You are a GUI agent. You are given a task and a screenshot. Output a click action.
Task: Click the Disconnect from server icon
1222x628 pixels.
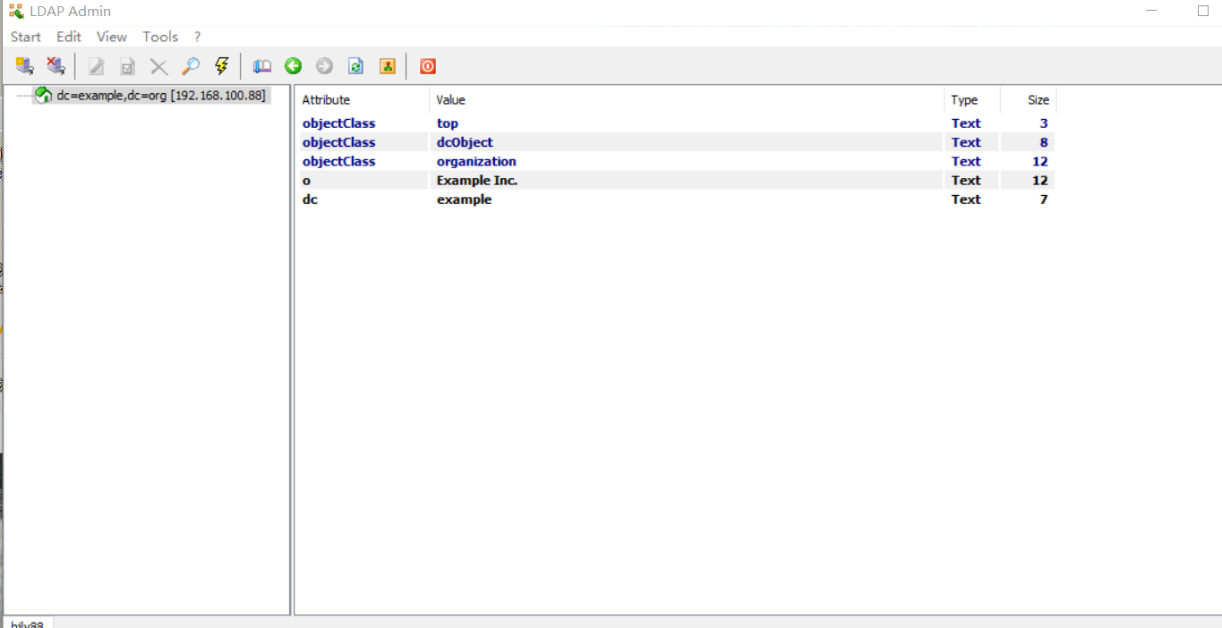pos(56,66)
